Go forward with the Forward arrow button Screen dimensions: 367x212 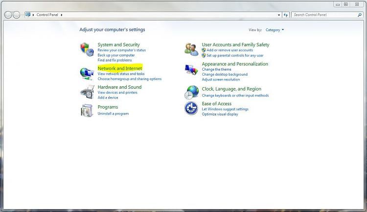tap(16, 15)
